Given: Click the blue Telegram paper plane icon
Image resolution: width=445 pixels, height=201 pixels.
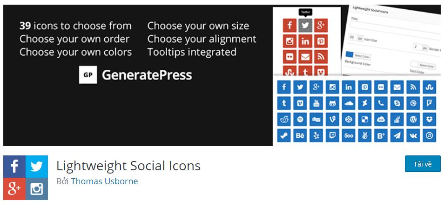Looking at the screenshot, I should (x=397, y=135).
